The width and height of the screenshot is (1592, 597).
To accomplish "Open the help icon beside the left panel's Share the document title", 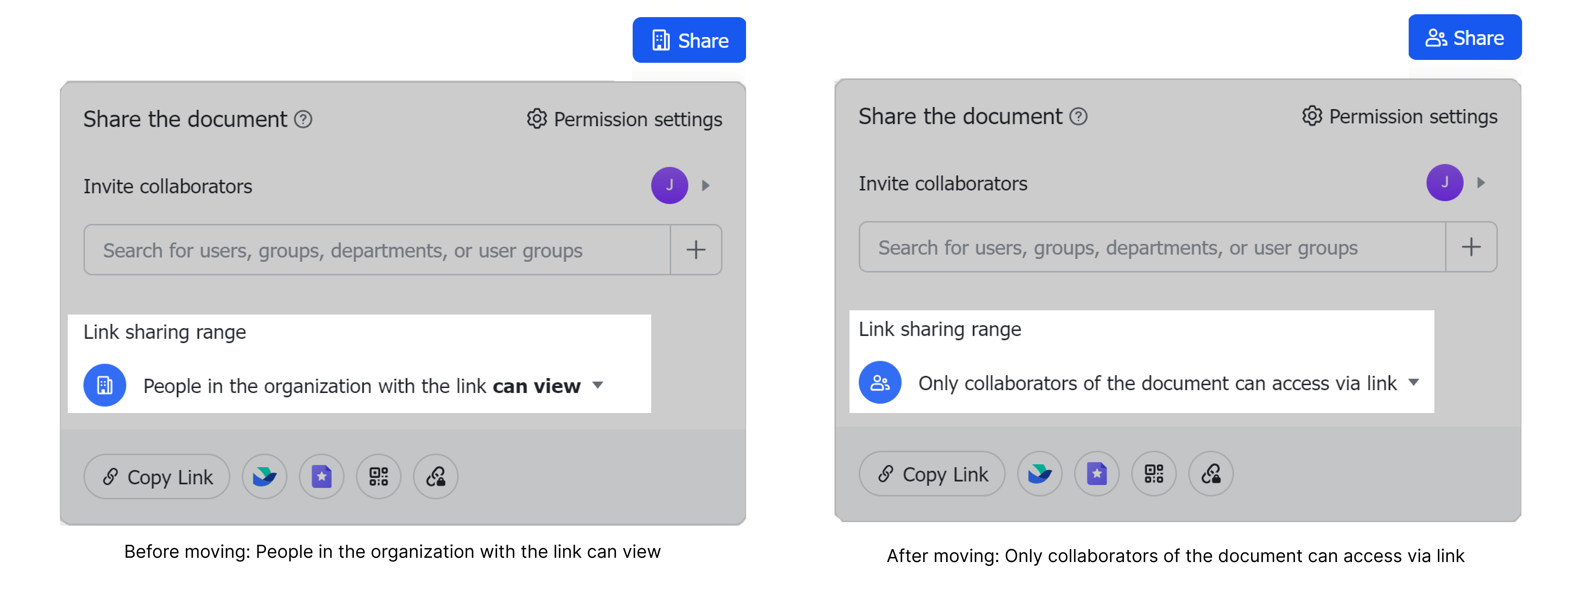I will pyautogui.click(x=303, y=119).
